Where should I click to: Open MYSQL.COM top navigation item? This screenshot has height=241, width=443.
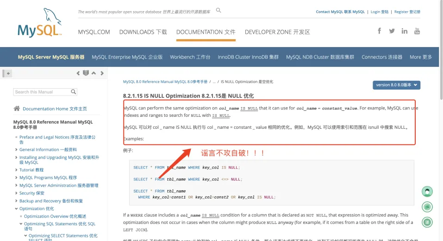click(x=94, y=32)
